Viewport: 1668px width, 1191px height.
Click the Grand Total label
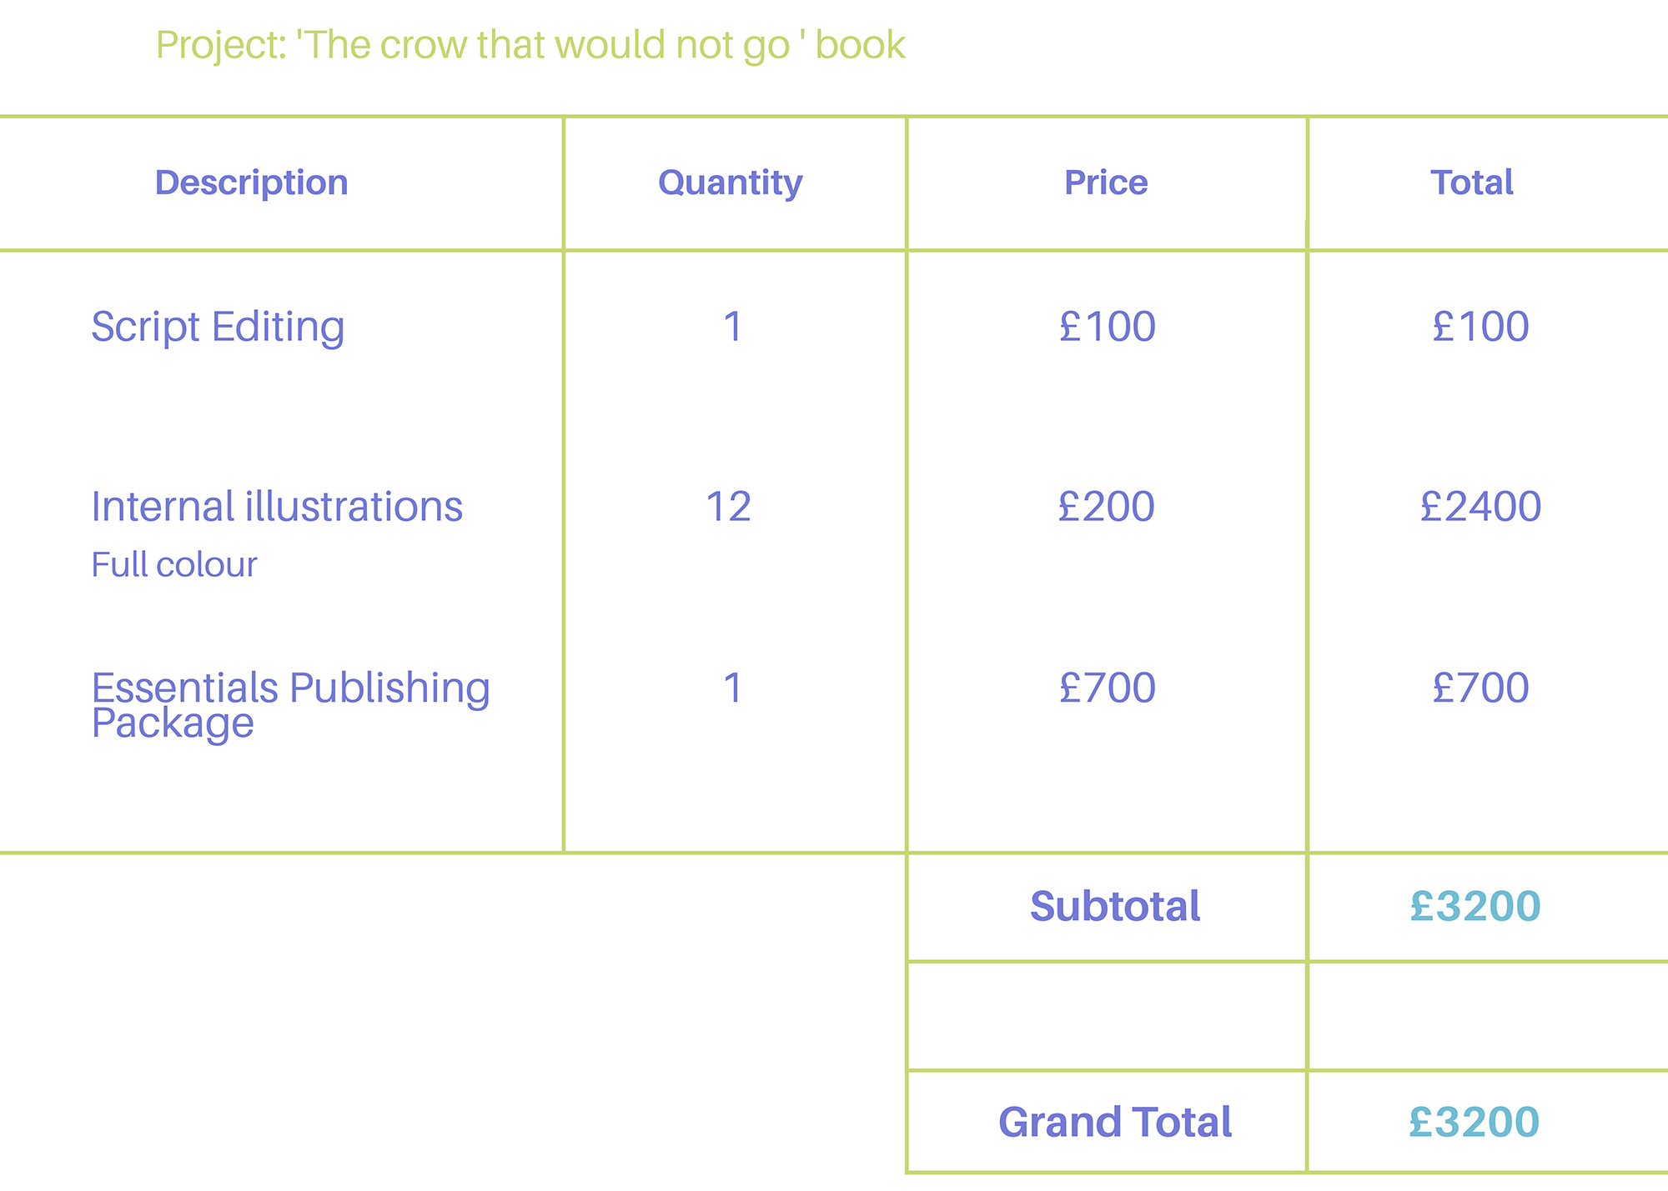(x=1115, y=1122)
